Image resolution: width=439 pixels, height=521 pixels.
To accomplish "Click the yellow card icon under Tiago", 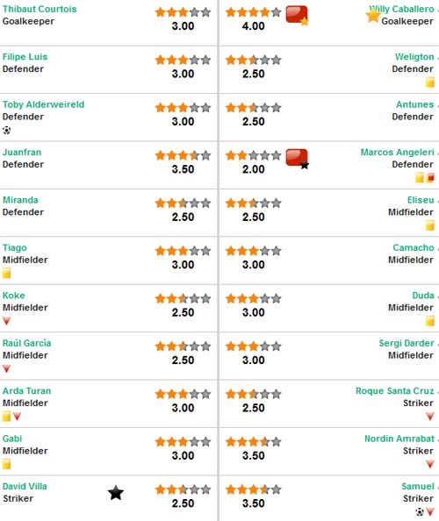I will [6, 273].
